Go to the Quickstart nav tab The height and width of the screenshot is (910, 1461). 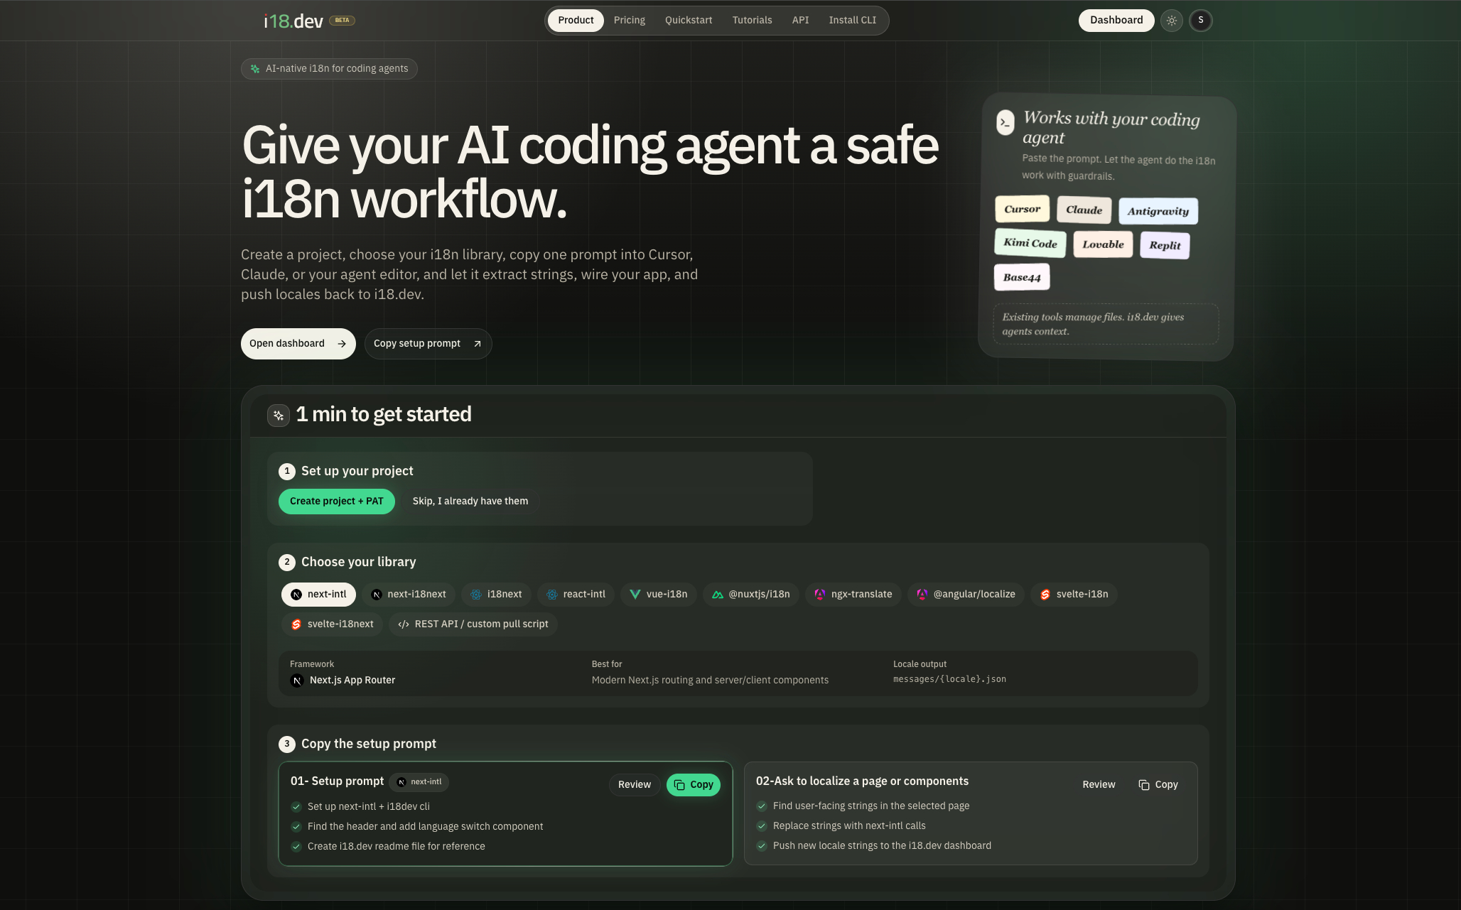(x=689, y=21)
